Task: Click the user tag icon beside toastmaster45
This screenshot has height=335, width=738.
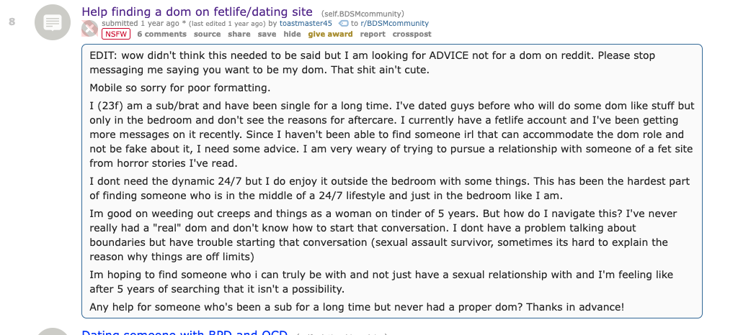Action: pos(343,24)
